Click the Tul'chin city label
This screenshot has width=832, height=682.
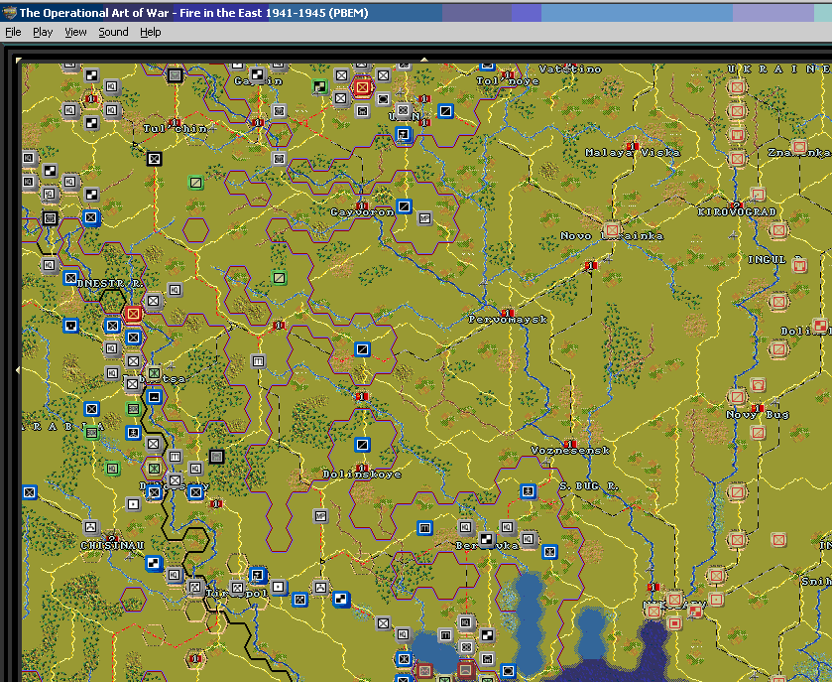pos(176,129)
